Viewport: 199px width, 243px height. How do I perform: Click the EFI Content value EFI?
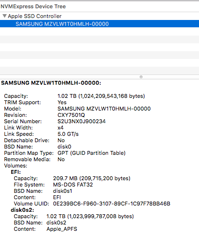[57, 197]
